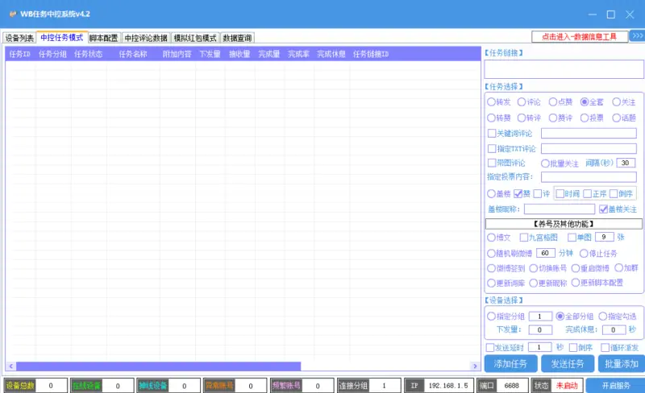Click 点击进入-数据信息工具 button
Screen dimensions: 645x393
pyautogui.click(x=579, y=36)
